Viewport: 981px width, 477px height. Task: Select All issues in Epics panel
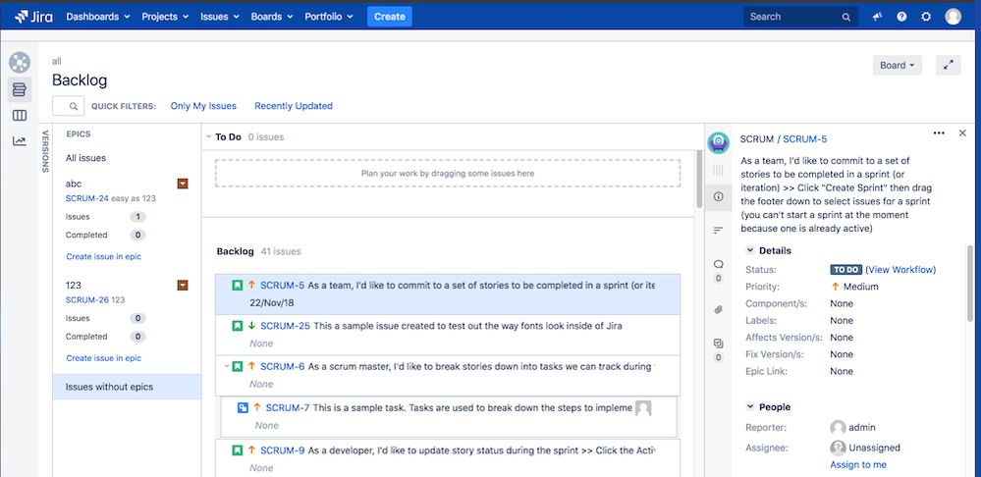85,158
